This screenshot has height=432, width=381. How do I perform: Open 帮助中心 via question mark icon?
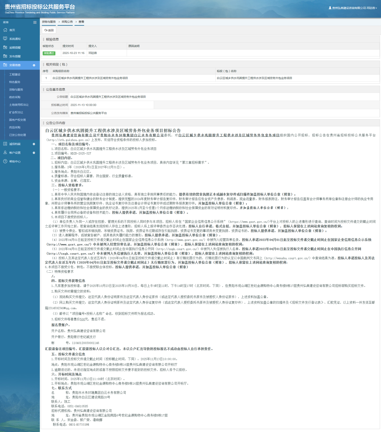(x=5, y=161)
